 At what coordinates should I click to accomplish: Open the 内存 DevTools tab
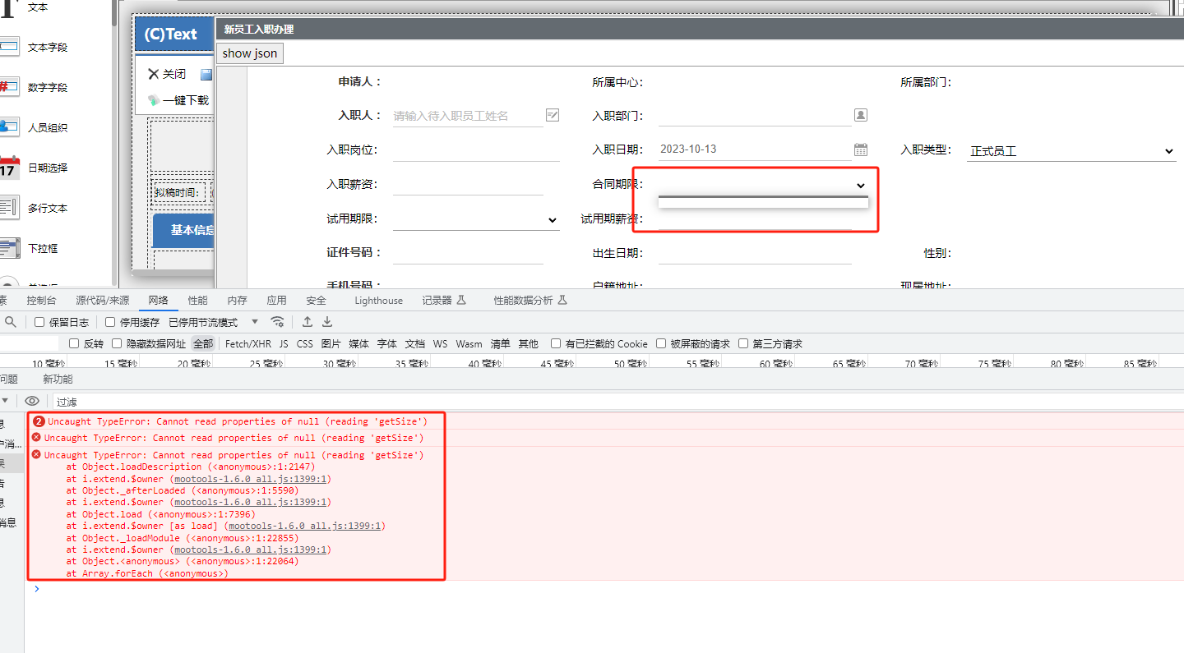point(237,301)
